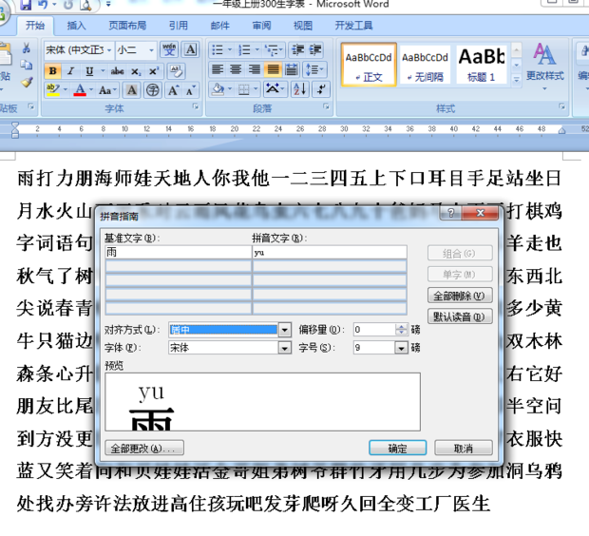Viewport: 589px width, 536px height.
Task: Switch to the 邮件 tab
Action: pos(219,25)
